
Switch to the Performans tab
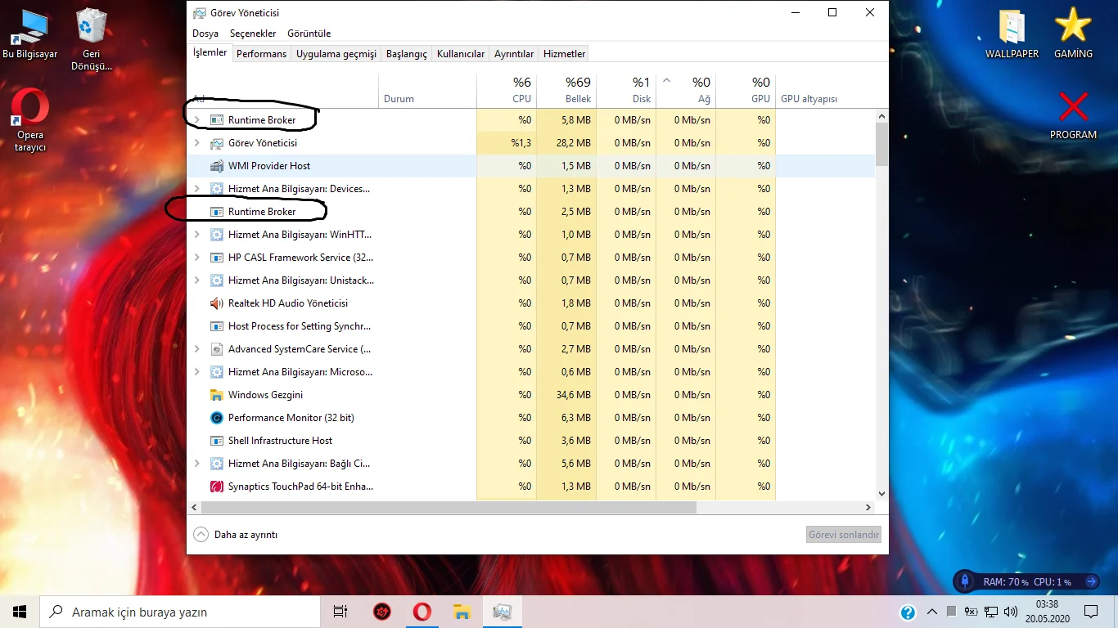coord(262,54)
